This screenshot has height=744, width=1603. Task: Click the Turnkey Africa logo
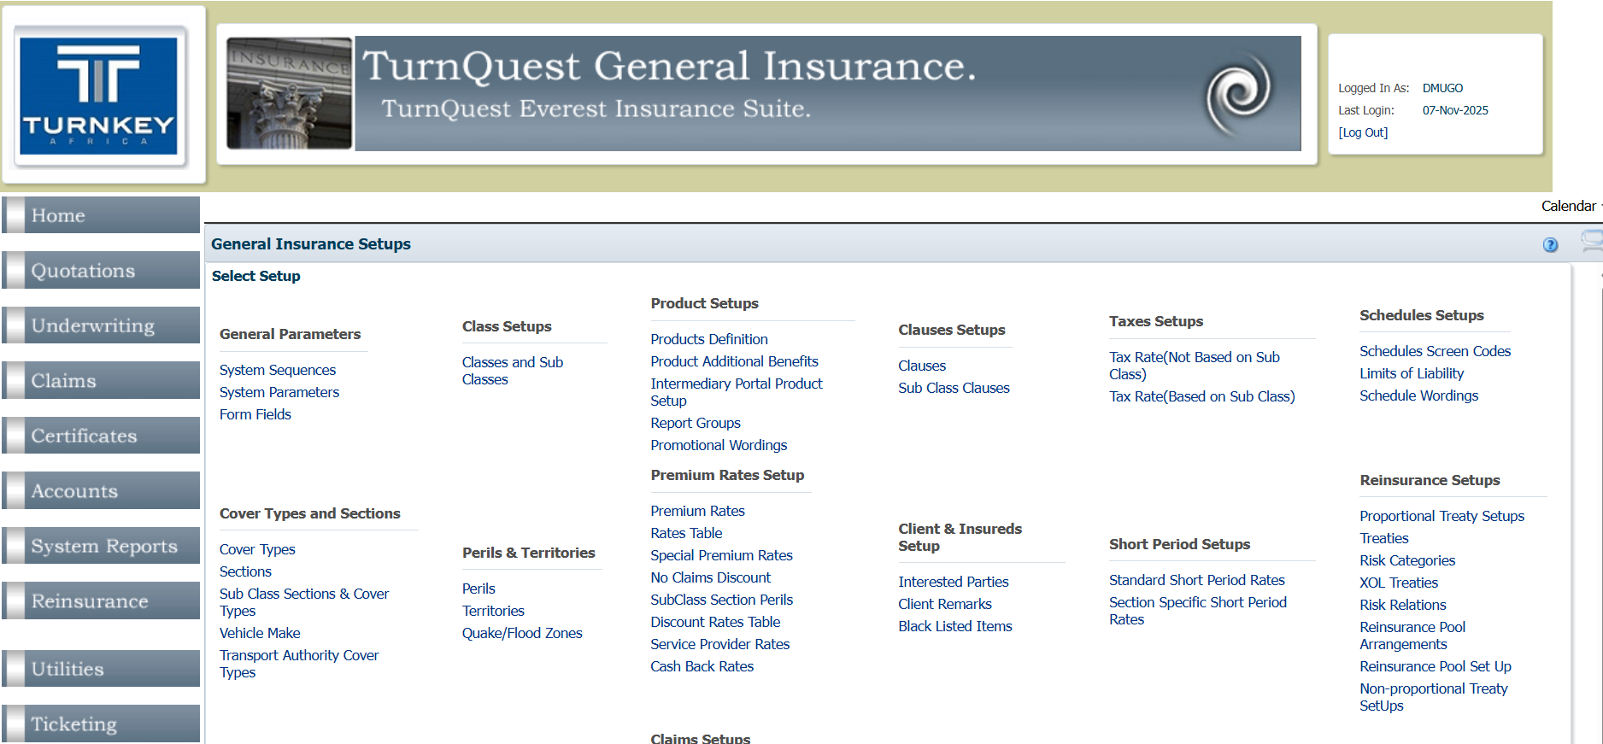tap(99, 95)
